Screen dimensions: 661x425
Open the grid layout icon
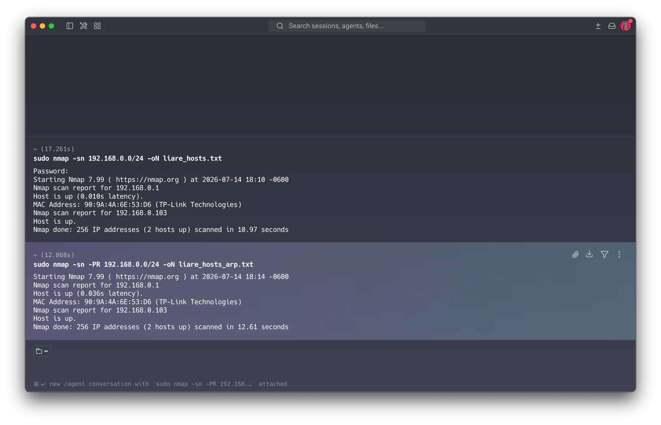point(97,26)
